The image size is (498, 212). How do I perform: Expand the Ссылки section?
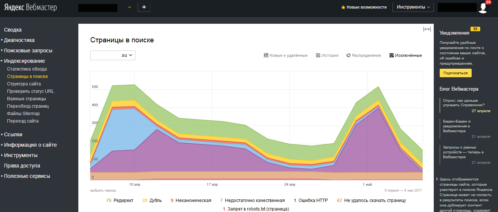point(13,134)
